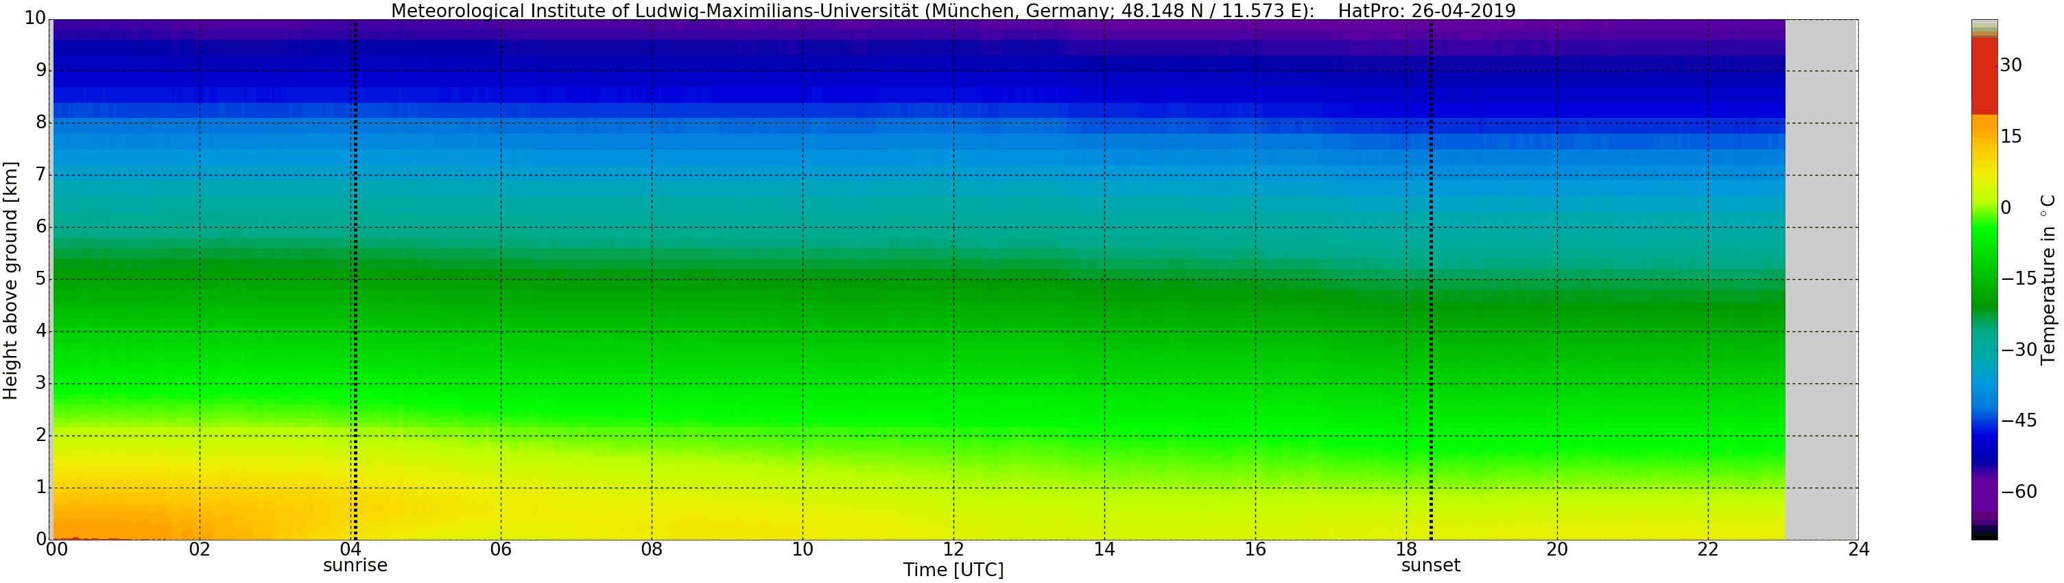This screenshot has height=583, width=2064.
Task: Click the 'Time [UTC]' x-axis label
Action: tap(953, 570)
